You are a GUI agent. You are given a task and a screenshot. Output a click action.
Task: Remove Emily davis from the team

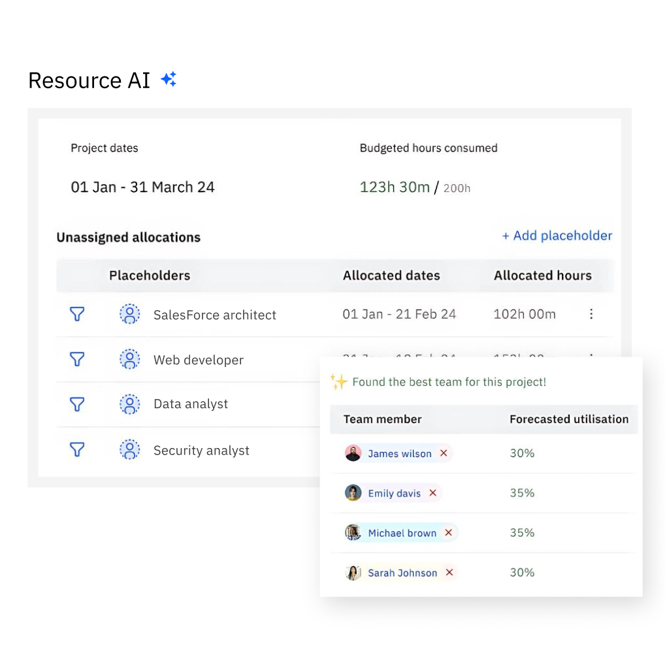tap(433, 493)
